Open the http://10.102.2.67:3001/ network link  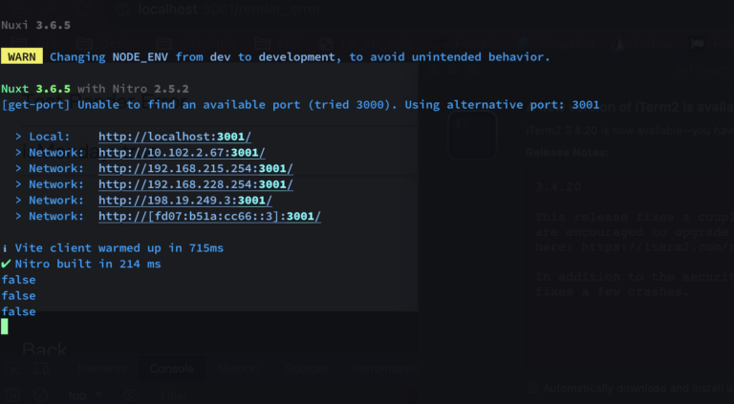click(182, 153)
